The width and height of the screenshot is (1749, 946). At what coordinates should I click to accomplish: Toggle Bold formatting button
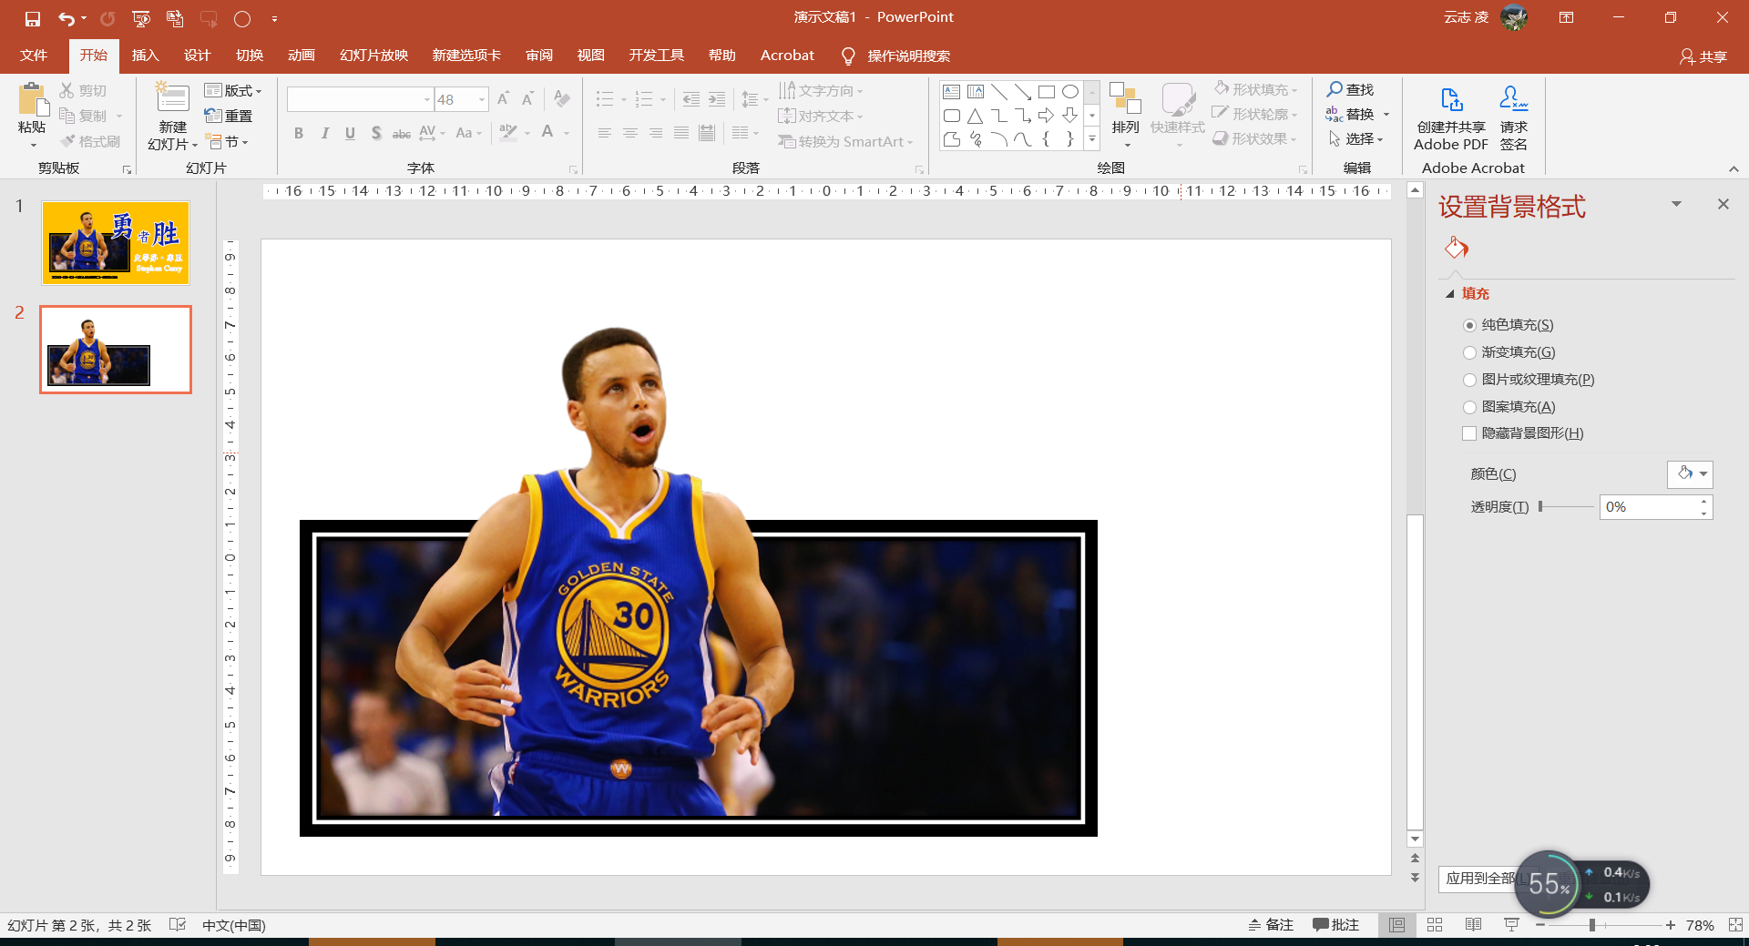click(x=299, y=133)
